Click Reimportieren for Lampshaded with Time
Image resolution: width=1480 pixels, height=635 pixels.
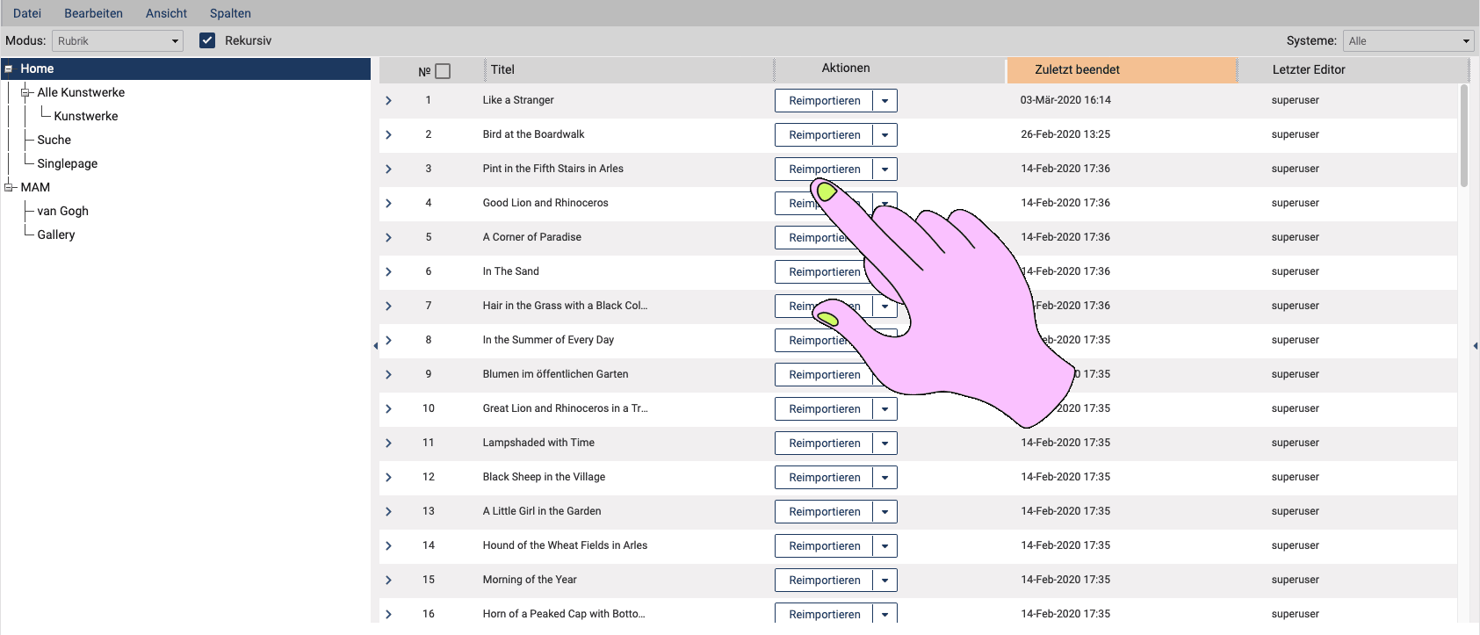click(824, 443)
